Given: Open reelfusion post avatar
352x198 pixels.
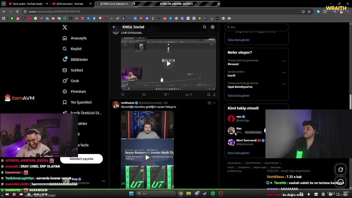Looking at the screenshot, I should coord(116,105).
